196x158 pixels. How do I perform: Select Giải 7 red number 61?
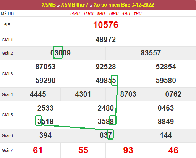(x=38, y=150)
